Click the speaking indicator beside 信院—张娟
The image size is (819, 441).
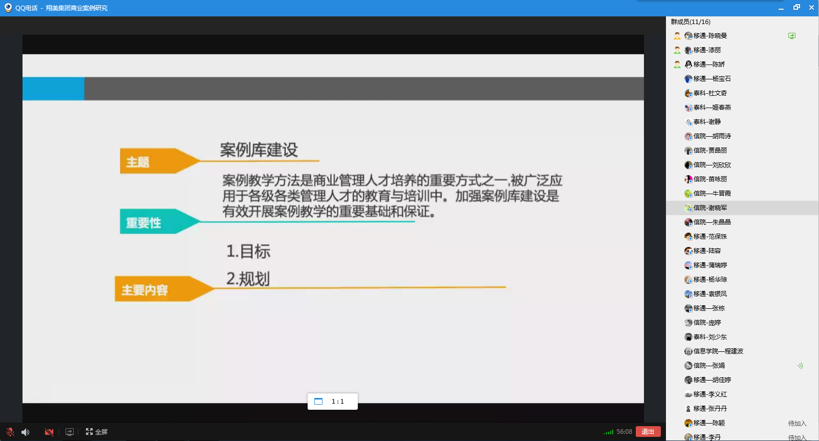[x=800, y=366]
